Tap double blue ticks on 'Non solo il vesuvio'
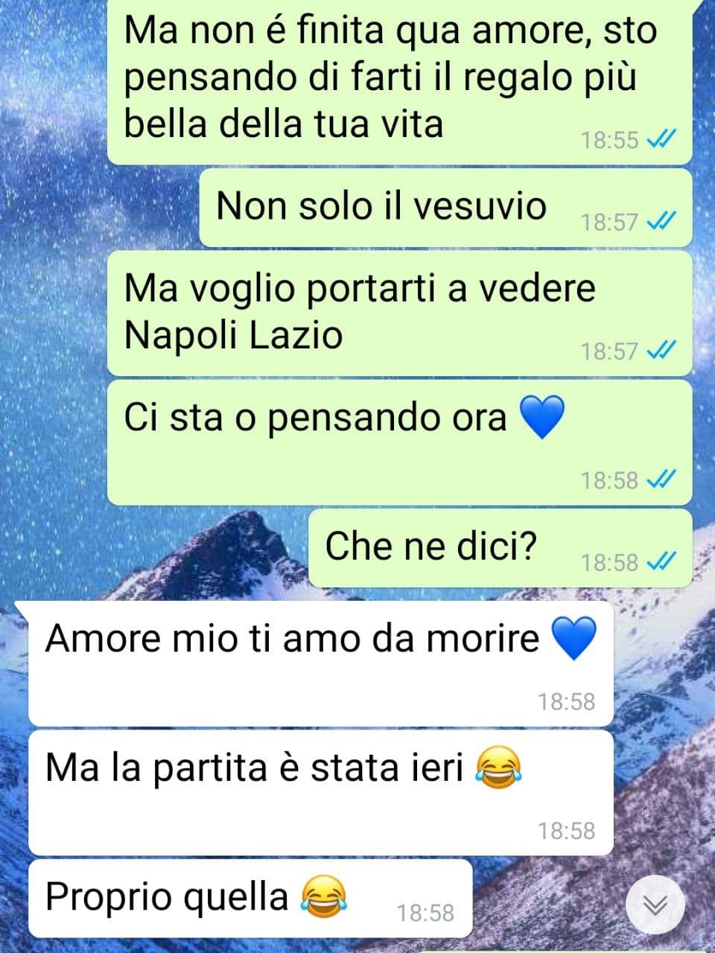 pyautogui.click(x=661, y=221)
